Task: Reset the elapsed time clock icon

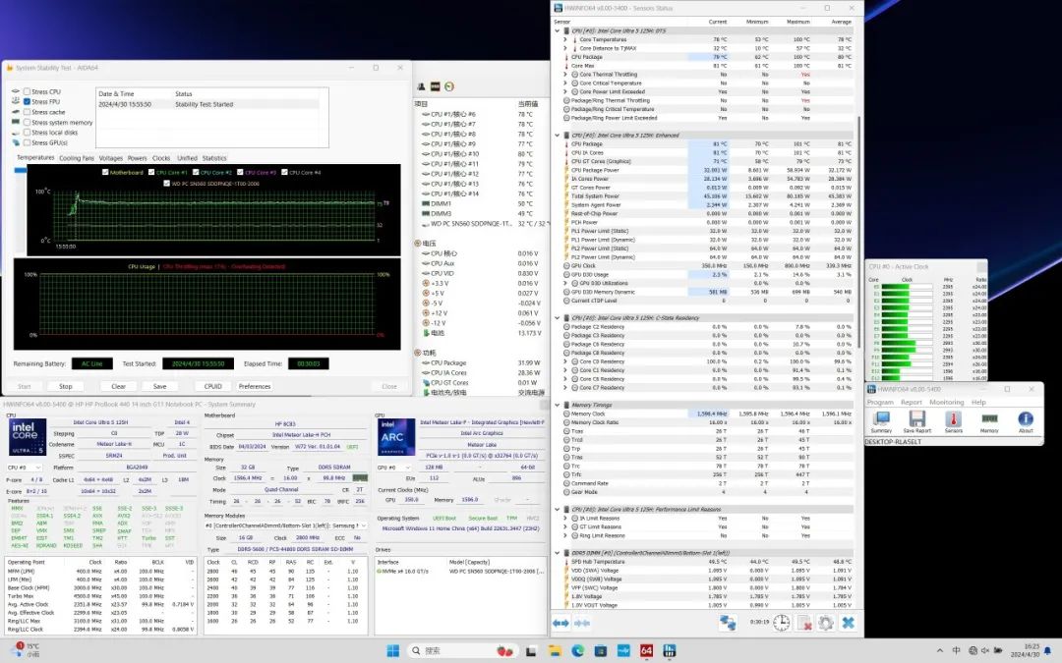Action: tap(781, 623)
